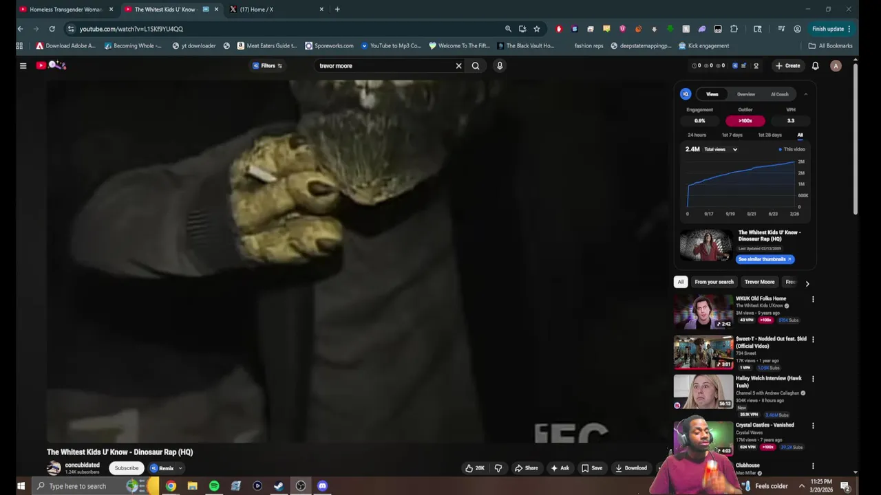The height and width of the screenshot is (495, 881).
Task: Open the yt downloader bookmark
Action: 193,46
